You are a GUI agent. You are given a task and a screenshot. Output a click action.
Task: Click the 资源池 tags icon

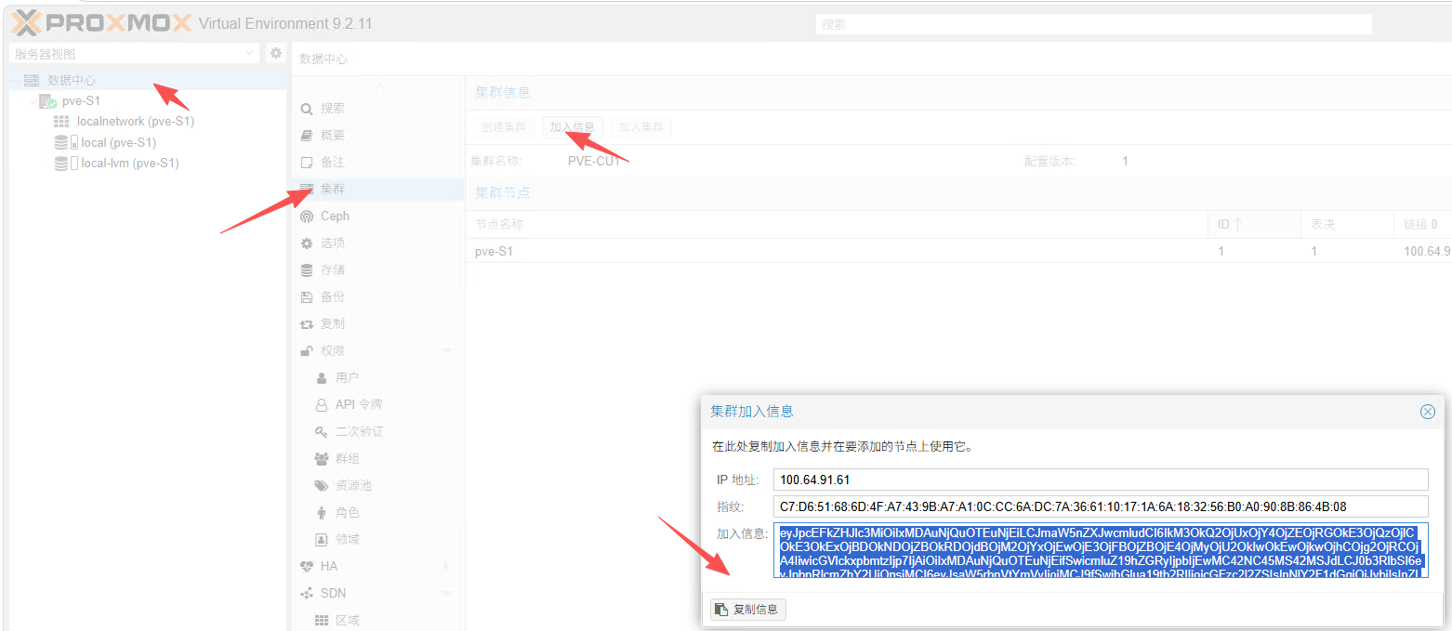coord(322,486)
